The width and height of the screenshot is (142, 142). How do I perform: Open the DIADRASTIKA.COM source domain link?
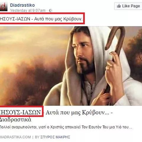point(15,137)
